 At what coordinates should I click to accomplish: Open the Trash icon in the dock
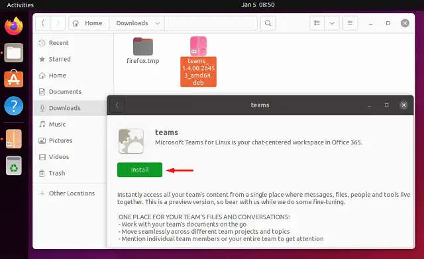tap(14, 165)
